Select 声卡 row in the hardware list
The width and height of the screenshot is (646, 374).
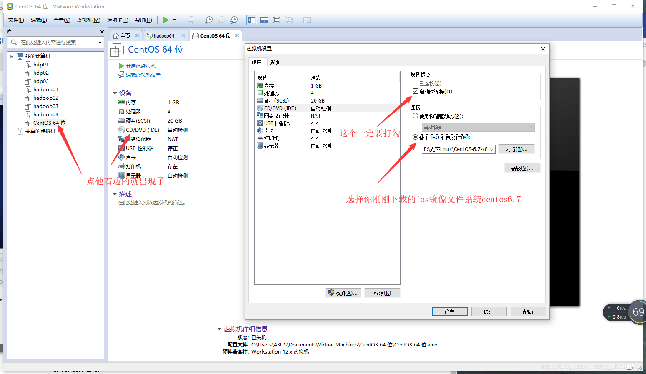(327, 131)
